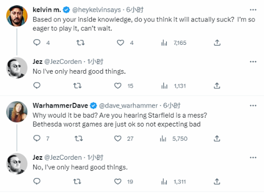
Task: Open more options on kelvin m.'s tweet
Action: (x=253, y=9)
